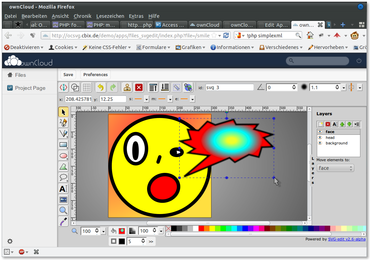Open the SVG source editor
Image resolution: width=370 pixels, height=260 pixels.
pos(63,87)
